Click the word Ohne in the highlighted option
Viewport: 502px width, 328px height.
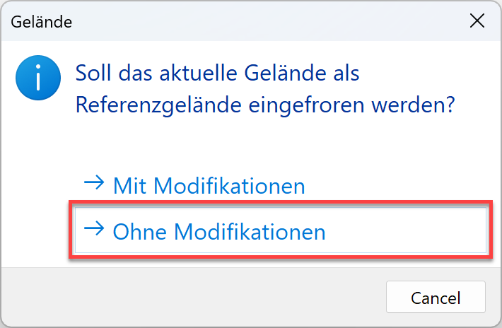(139, 231)
